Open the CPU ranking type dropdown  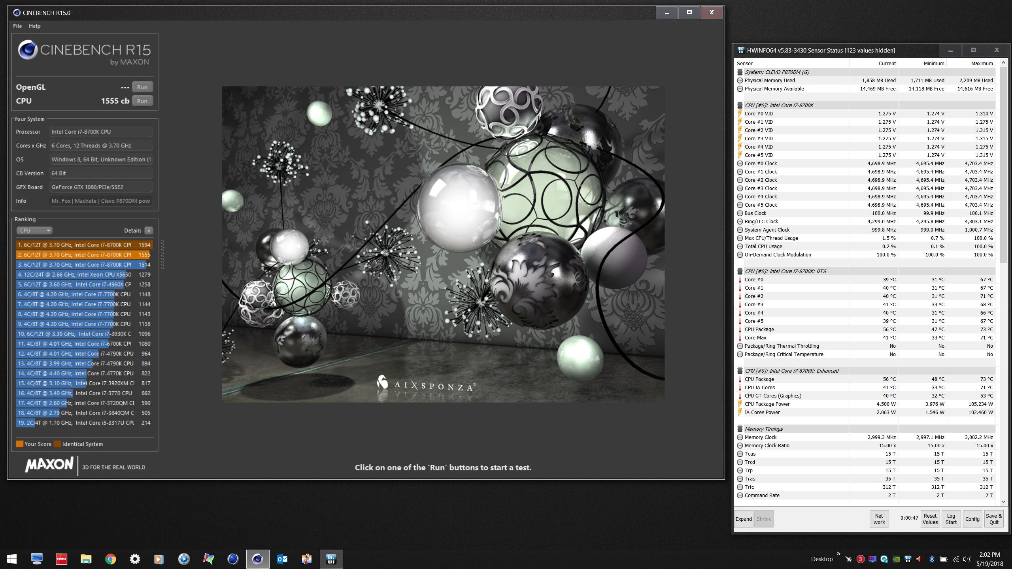pos(34,230)
